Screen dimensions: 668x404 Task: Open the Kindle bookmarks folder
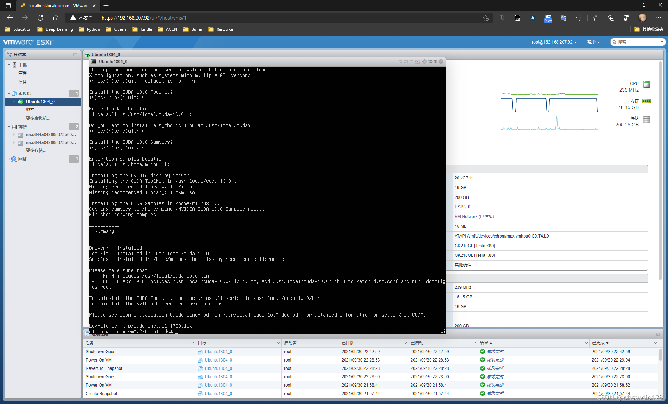[x=142, y=29]
